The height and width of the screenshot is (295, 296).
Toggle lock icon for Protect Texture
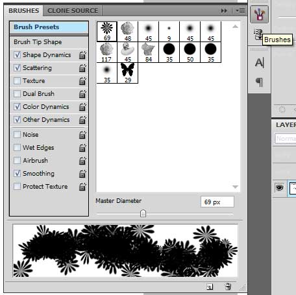pos(82,187)
